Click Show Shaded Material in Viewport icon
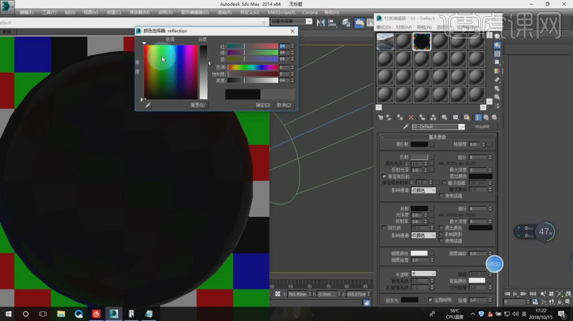Image resolution: width=573 pixels, height=321 pixels. (x=467, y=117)
